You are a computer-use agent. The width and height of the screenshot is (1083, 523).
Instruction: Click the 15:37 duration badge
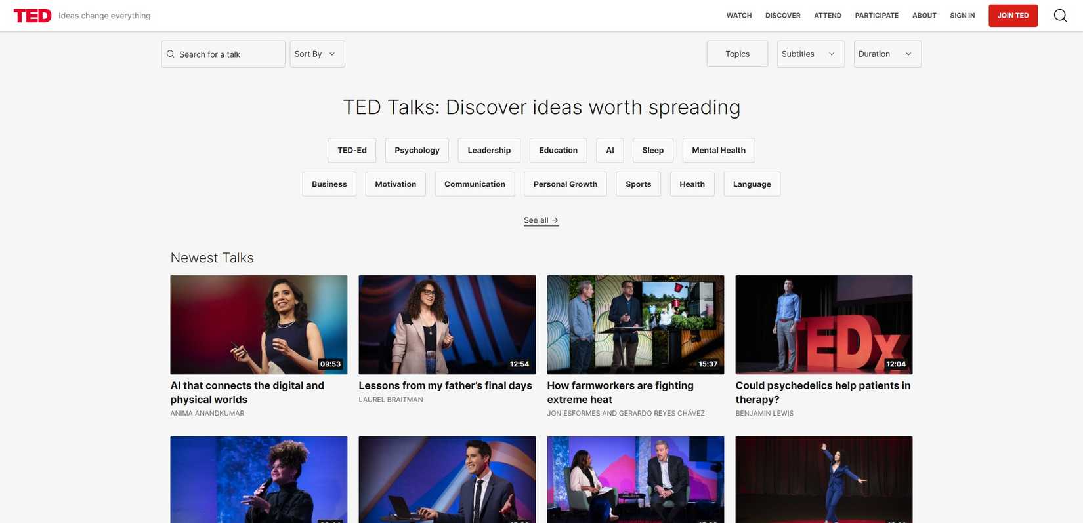[x=708, y=364]
